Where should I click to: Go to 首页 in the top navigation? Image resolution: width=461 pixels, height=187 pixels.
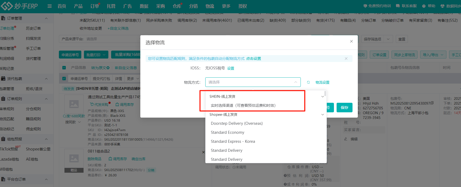point(62,6)
